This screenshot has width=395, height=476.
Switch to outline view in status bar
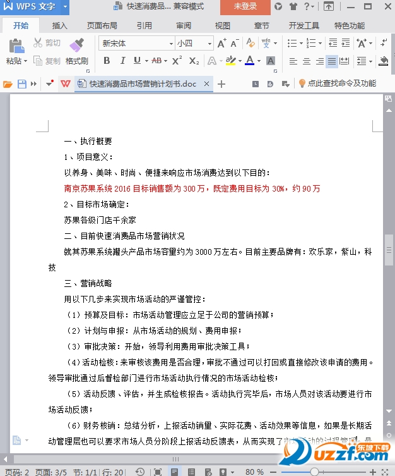coord(191,472)
